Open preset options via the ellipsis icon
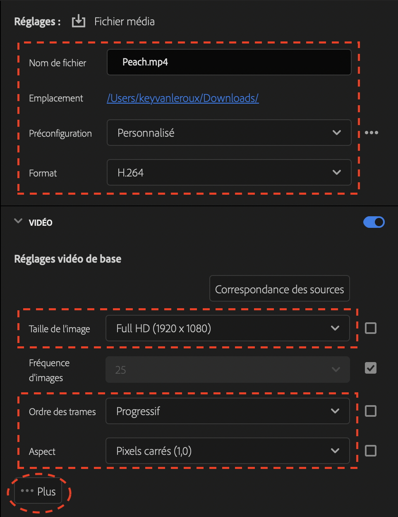Screen dimensions: 398x517 click(x=371, y=133)
